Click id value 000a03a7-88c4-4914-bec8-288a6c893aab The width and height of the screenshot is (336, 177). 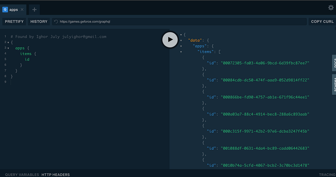(x=265, y=114)
